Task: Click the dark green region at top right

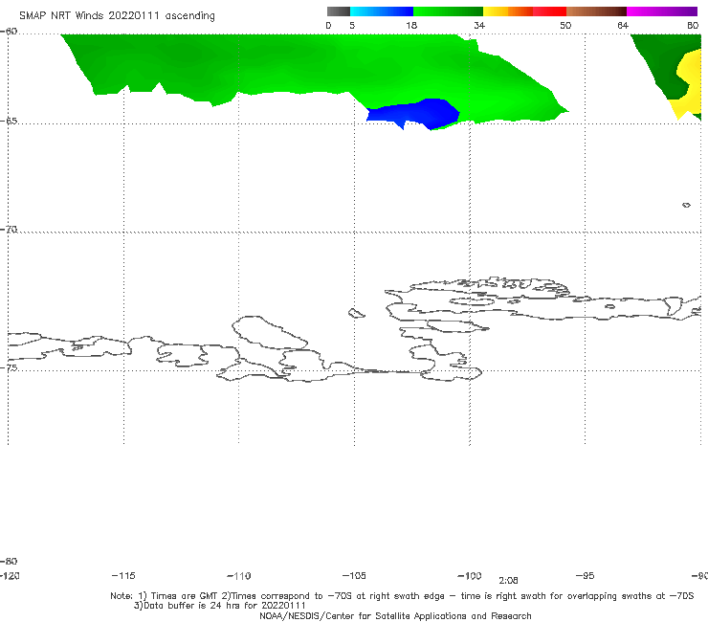Action: (659, 58)
